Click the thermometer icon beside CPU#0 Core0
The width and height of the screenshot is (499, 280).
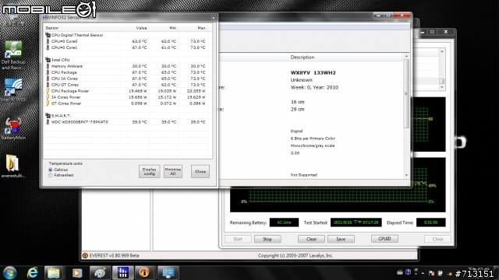[x=48, y=41]
